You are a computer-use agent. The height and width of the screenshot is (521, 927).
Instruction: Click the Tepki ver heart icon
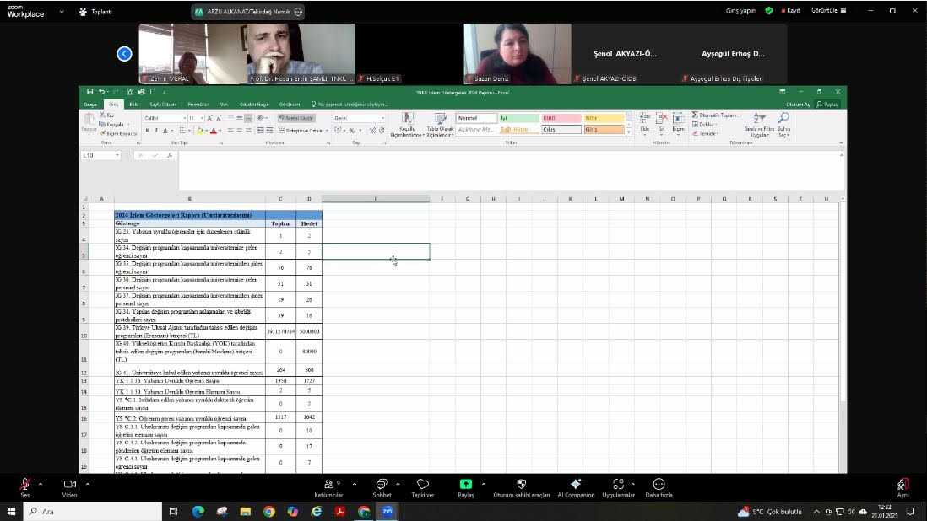tap(423, 485)
